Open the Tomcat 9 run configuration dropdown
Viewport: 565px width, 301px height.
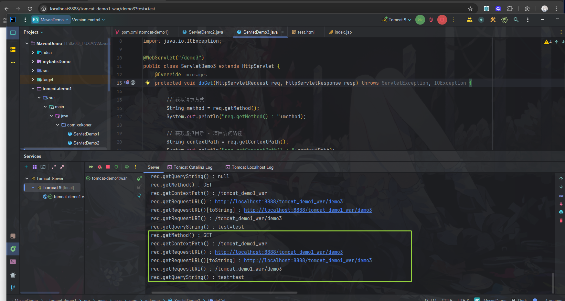coord(397,20)
